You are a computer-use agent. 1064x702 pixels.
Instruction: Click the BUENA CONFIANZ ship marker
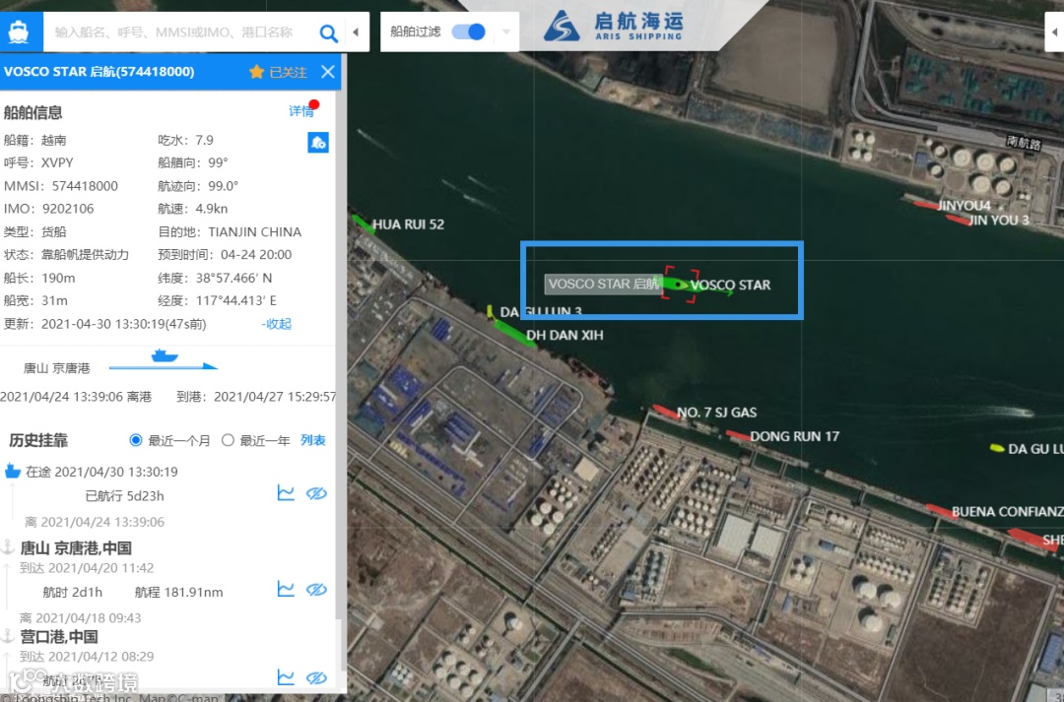coord(939,510)
